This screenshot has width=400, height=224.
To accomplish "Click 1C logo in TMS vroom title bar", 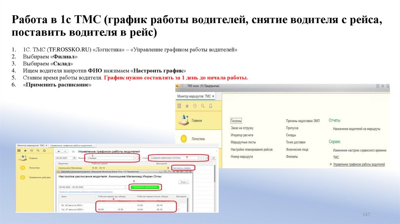I will pos(178,86).
